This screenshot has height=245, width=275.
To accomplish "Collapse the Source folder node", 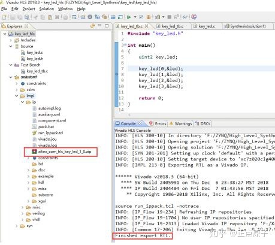I will [11, 46].
